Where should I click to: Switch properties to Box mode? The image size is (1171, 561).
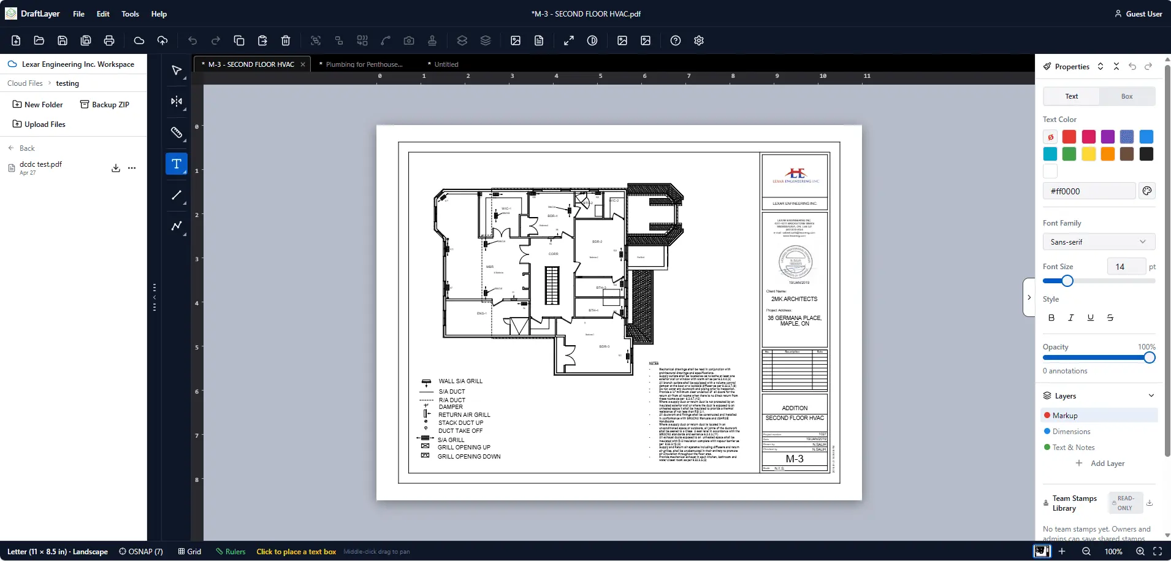1127,96
